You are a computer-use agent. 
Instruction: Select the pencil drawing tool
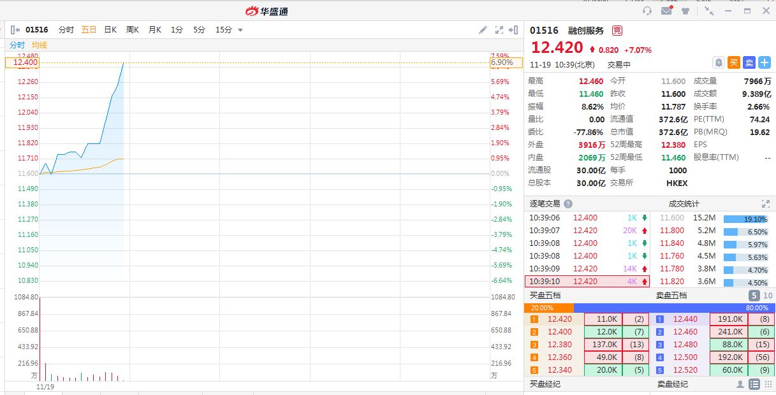tap(483, 30)
